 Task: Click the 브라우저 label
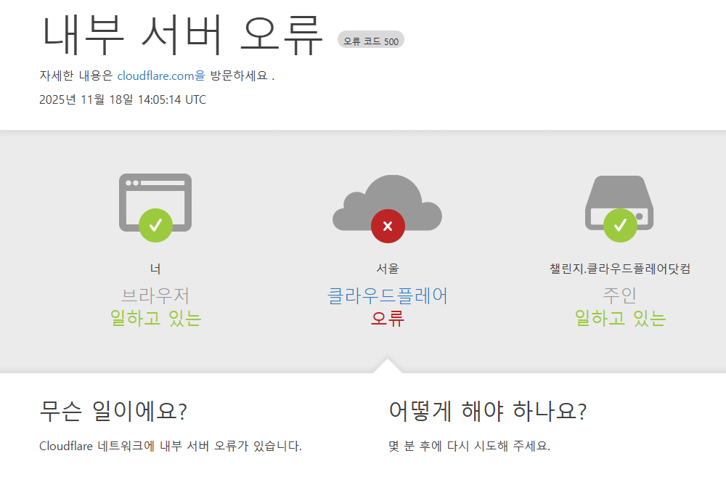pyautogui.click(x=155, y=295)
